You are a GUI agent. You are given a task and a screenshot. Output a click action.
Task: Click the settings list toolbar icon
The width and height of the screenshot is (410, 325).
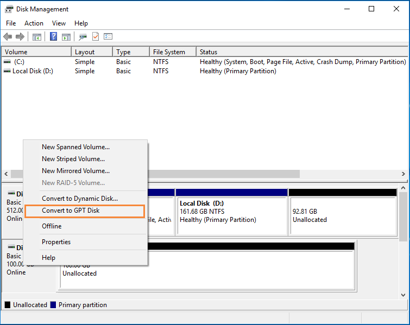coord(108,36)
